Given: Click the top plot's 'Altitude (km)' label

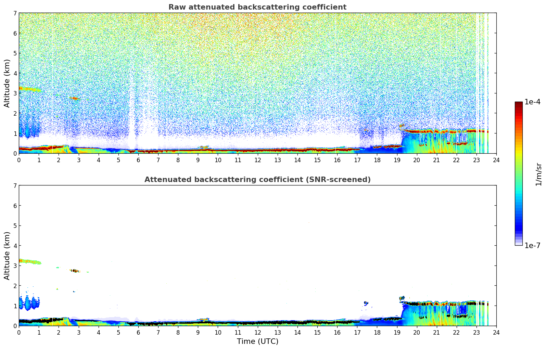Looking at the screenshot, I should (7, 83).
